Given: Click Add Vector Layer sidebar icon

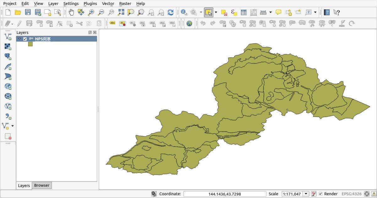Looking at the screenshot, I should click(x=8, y=36).
